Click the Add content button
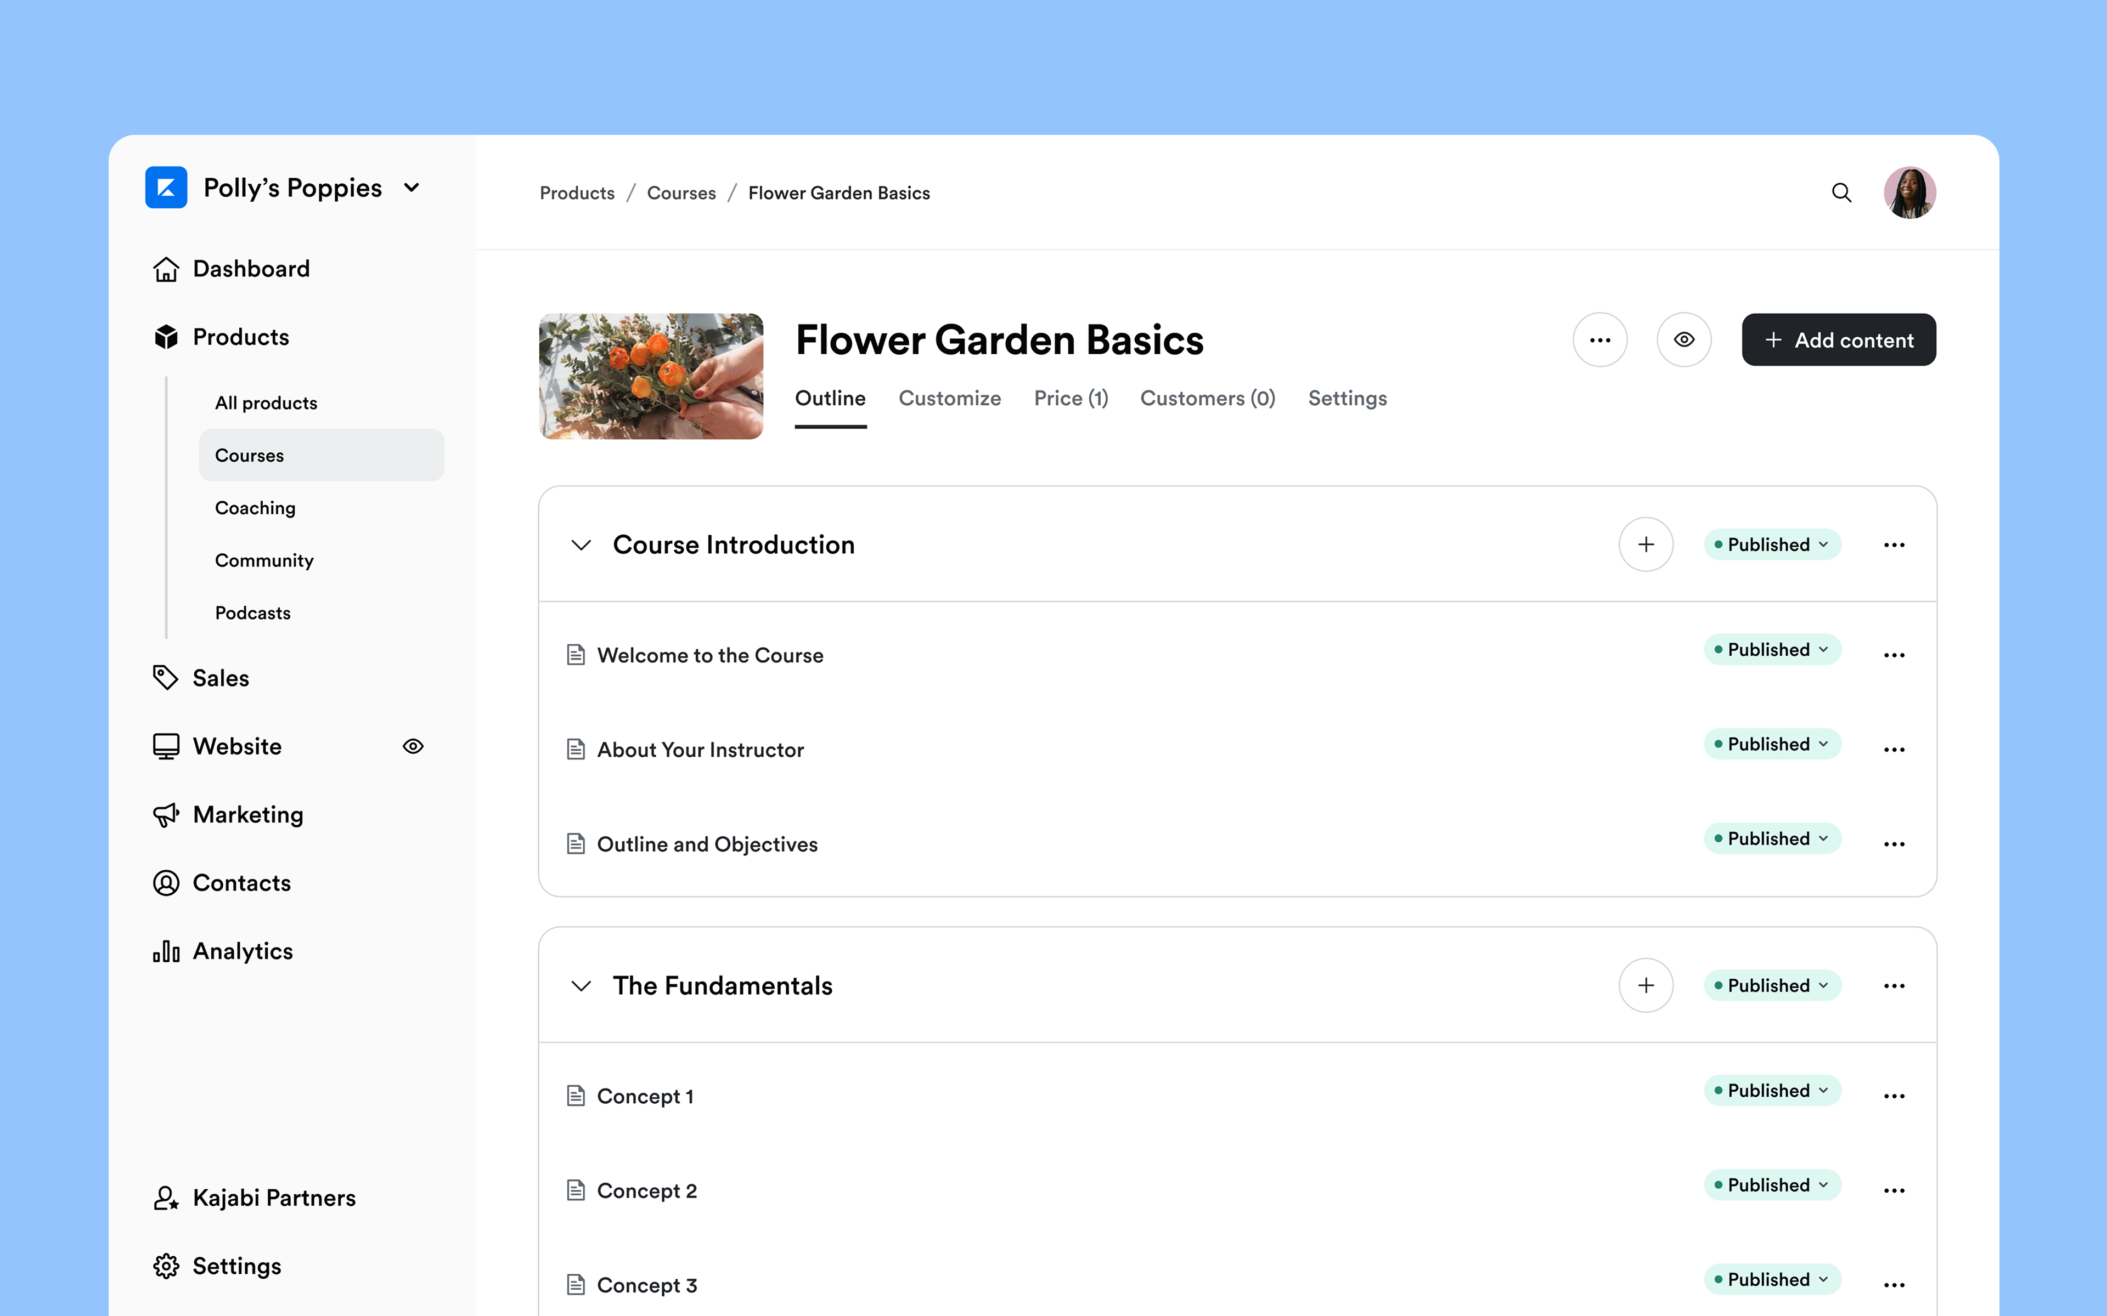Image resolution: width=2107 pixels, height=1316 pixels. point(1839,339)
